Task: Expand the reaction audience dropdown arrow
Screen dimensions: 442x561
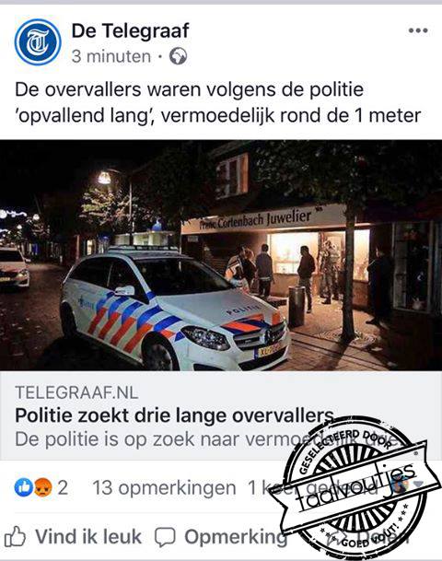Action: pyautogui.click(x=418, y=484)
